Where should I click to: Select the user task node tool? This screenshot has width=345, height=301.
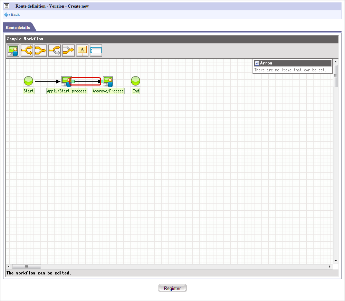click(13, 51)
